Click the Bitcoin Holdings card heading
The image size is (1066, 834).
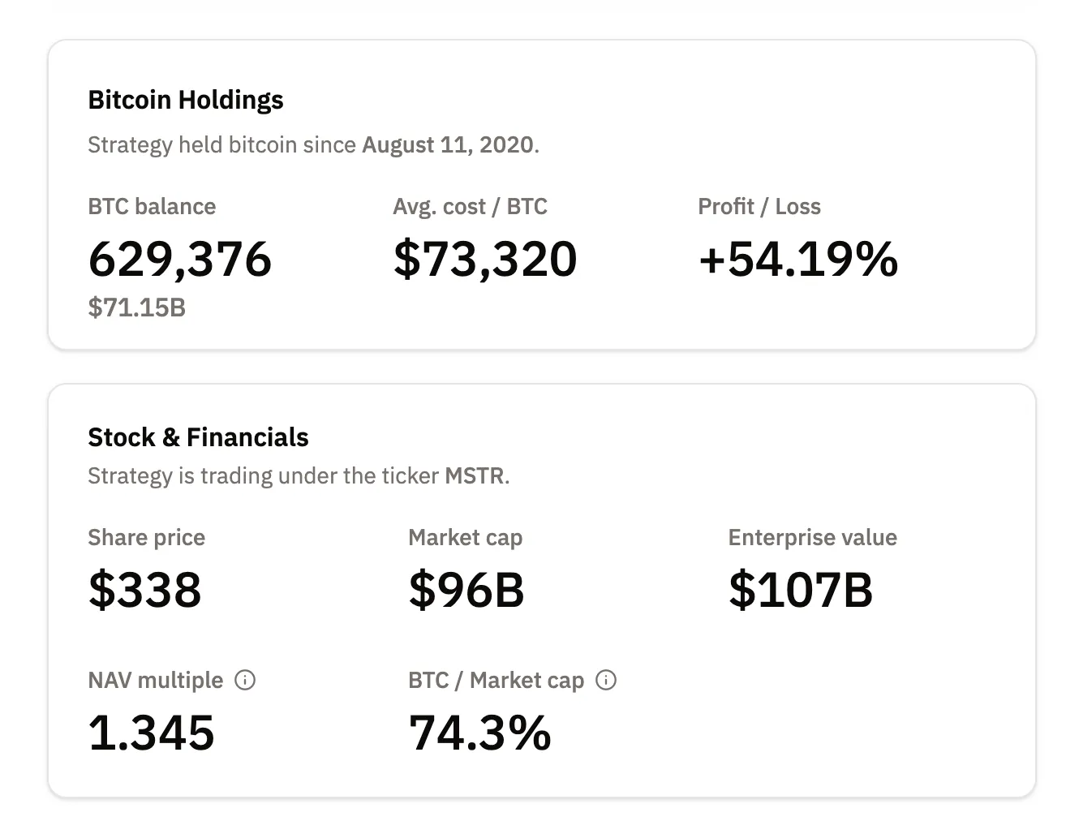(x=186, y=99)
